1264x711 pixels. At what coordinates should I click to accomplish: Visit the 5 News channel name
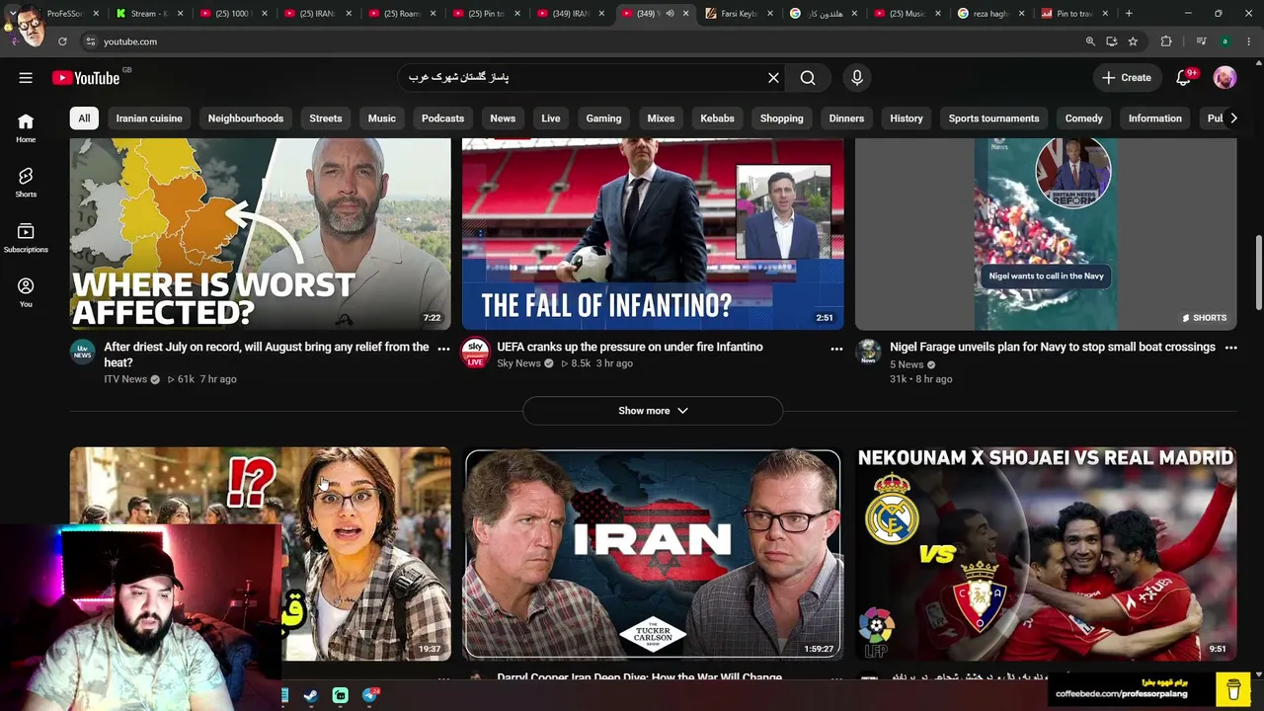[907, 364]
